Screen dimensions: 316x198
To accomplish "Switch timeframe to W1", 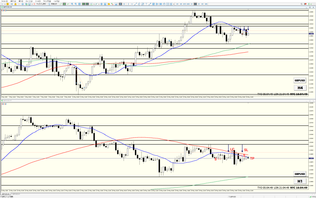I will point(203,4).
